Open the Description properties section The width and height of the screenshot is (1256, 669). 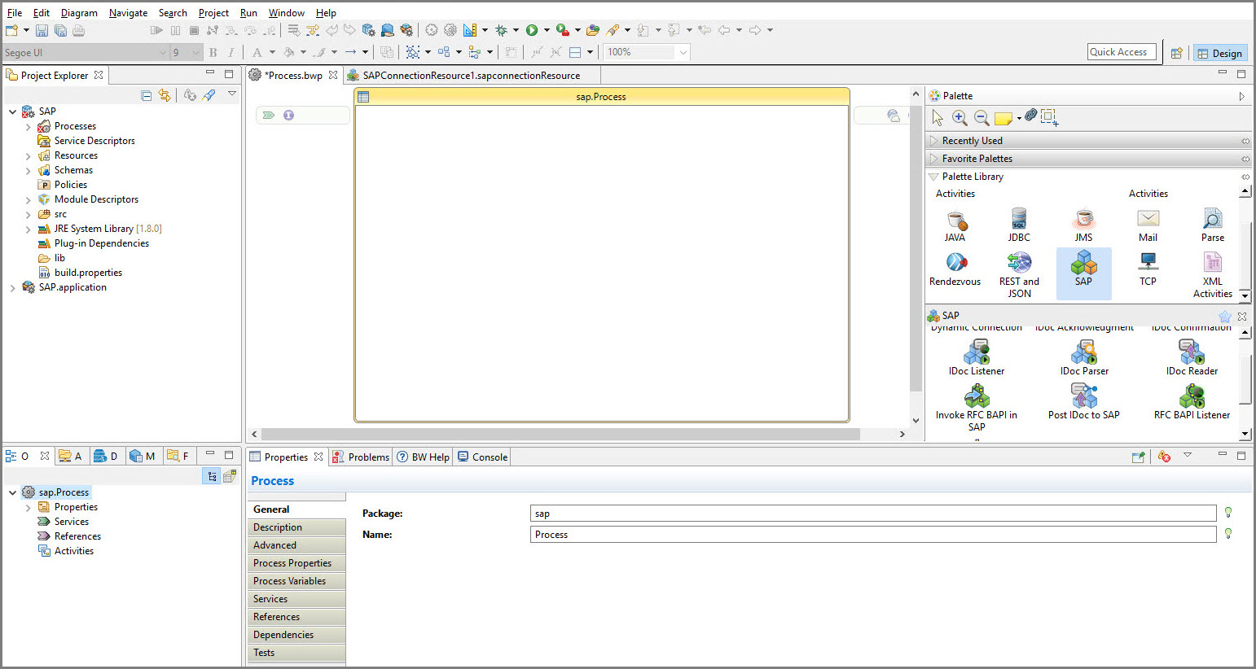[296, 527]
